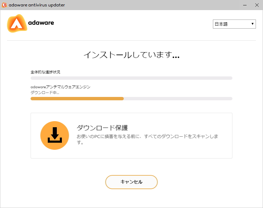This screenshot has height=208, width=263.
Task: Click the ダウンロード保護 feature title
Action: [x=102, y=128]
